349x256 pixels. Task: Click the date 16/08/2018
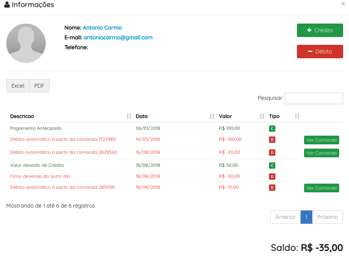[x=148, y=152]
